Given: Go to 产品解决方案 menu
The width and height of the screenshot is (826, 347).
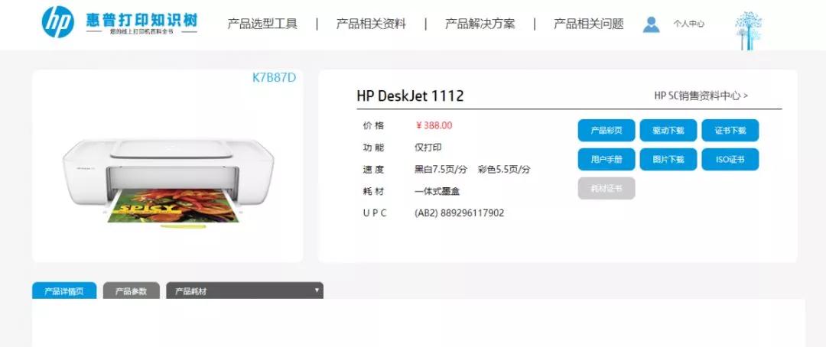Looking at the screenshot, I should tap(480, 24).
